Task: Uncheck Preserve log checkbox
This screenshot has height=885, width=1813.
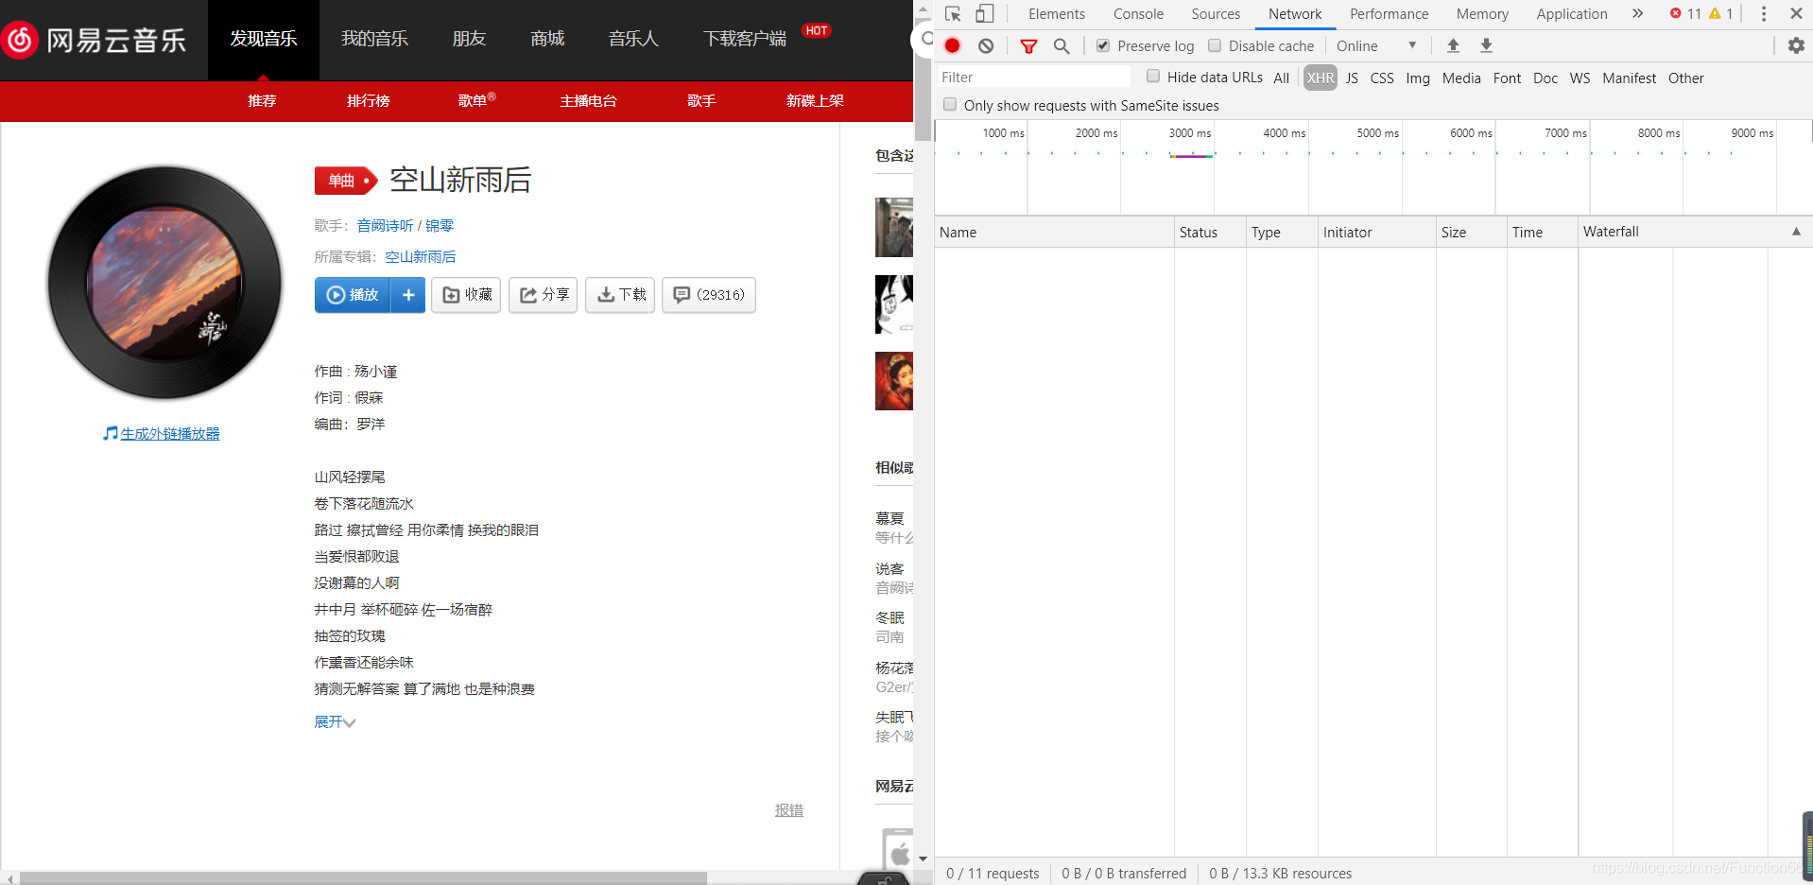Action: pyautogui.click(x=1103, y=45)
